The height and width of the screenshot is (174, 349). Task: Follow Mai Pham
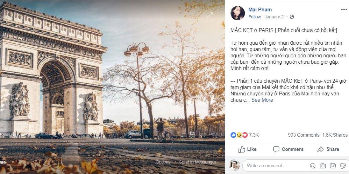[x=254, y=17]
